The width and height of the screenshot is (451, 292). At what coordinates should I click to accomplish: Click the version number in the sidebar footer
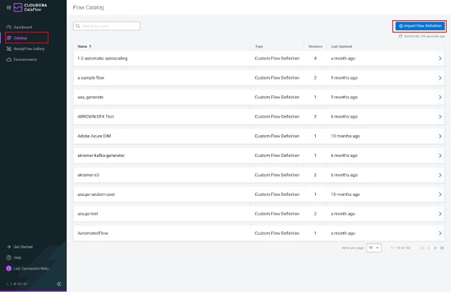(x=17, y=284)
